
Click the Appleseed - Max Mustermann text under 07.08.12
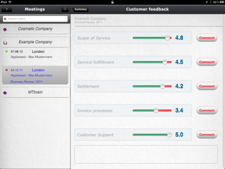pos(31,57)
